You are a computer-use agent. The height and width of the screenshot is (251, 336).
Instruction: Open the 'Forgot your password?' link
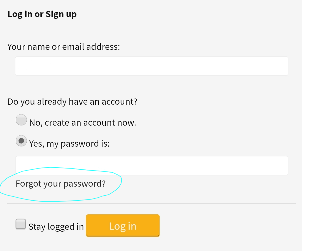61,184
